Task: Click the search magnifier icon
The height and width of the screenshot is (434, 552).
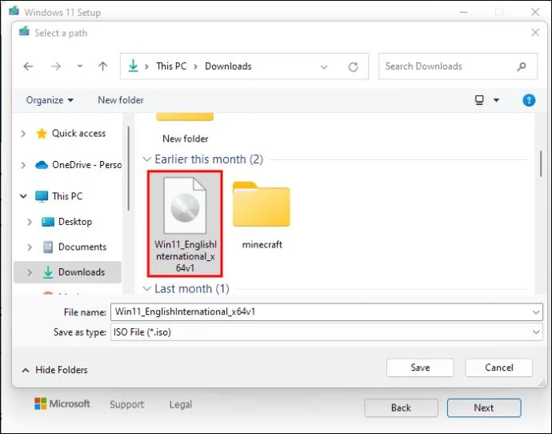Action: [522, 66]
